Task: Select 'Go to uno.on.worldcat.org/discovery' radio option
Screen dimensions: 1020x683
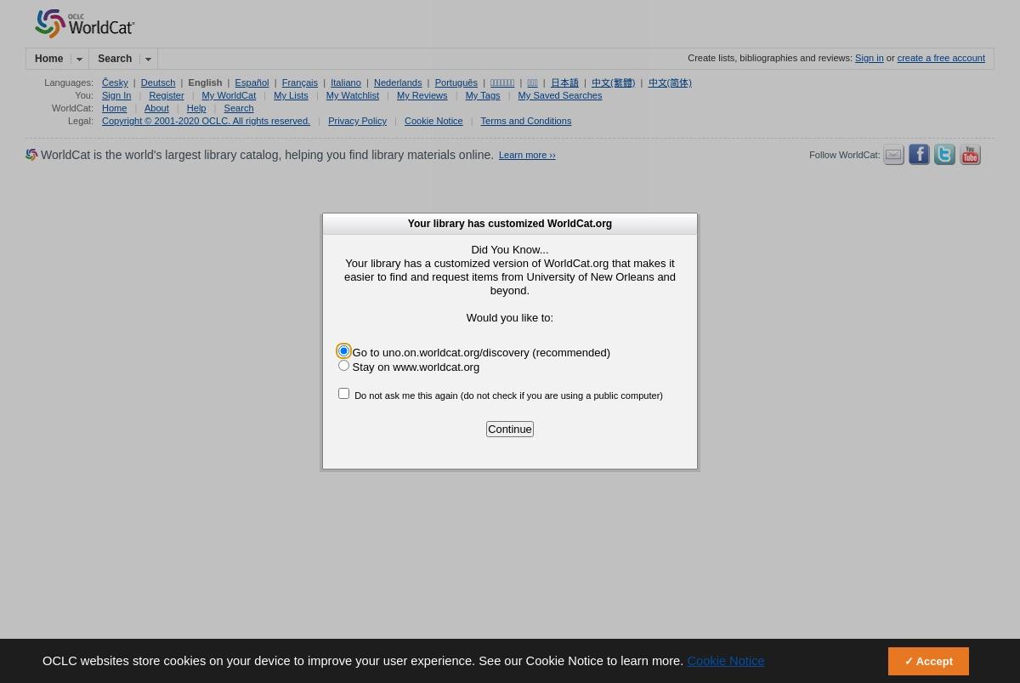Action: pos(343,351)
